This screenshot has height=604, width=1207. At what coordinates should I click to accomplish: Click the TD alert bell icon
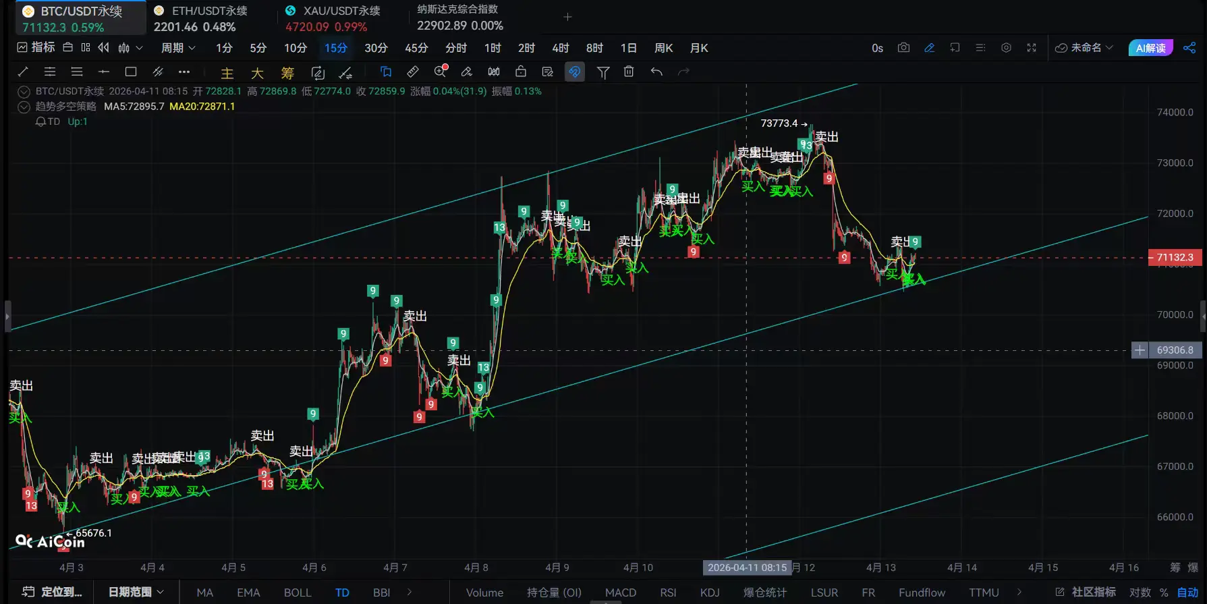(40, 121)
